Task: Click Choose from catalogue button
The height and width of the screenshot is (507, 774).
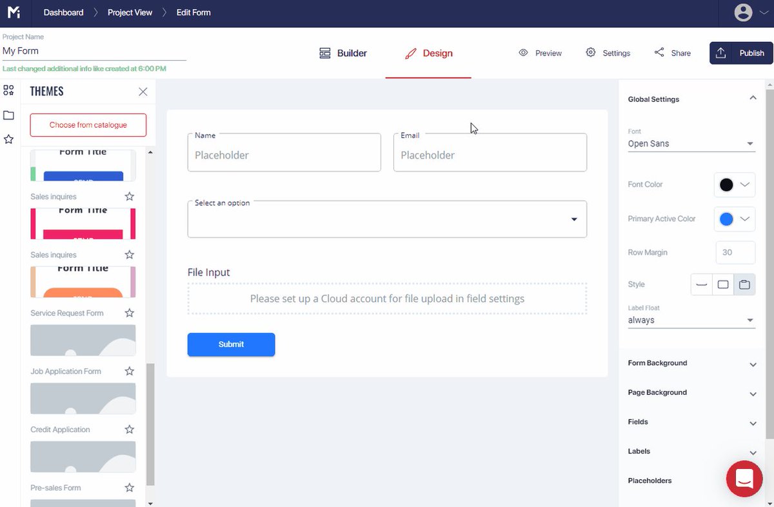Action: click(88, 125)
